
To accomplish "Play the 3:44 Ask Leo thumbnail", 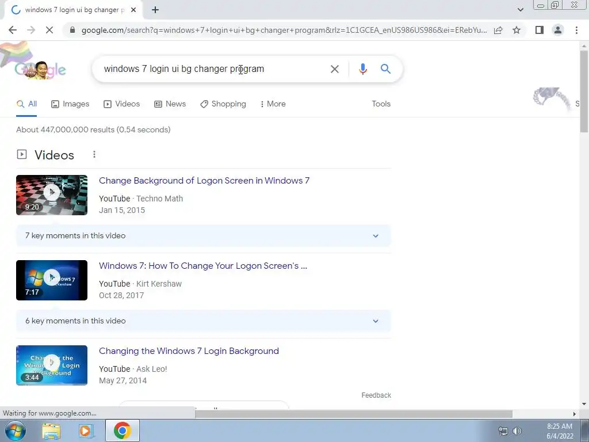I will coord(52,365).
